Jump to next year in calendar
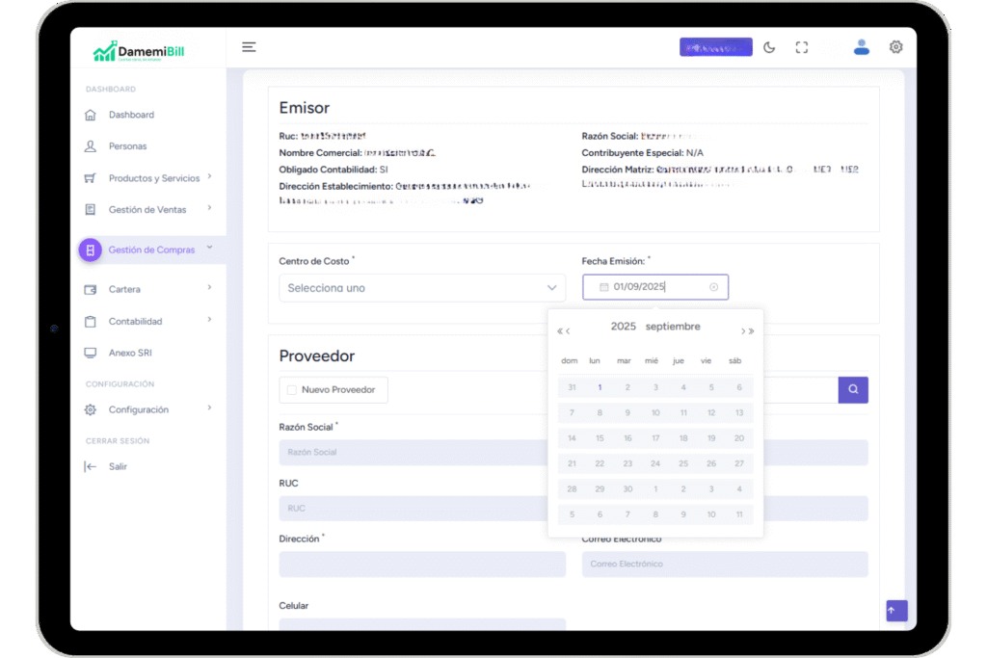The height and width of the screenshot is (658, 987). tap(752, 331)
